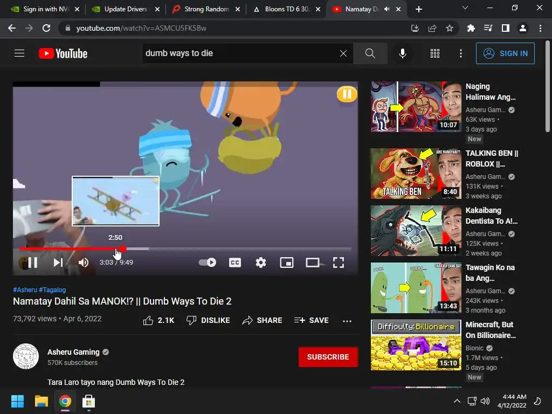This screenshot has height=414, width=552.
Task: Toggle Chrome side panel
Action: 506,28
